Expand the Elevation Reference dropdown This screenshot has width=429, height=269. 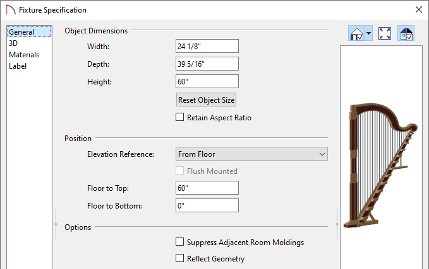point(251,154)
